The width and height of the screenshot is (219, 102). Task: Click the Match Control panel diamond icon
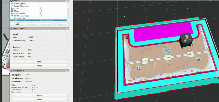coord(11,29)
